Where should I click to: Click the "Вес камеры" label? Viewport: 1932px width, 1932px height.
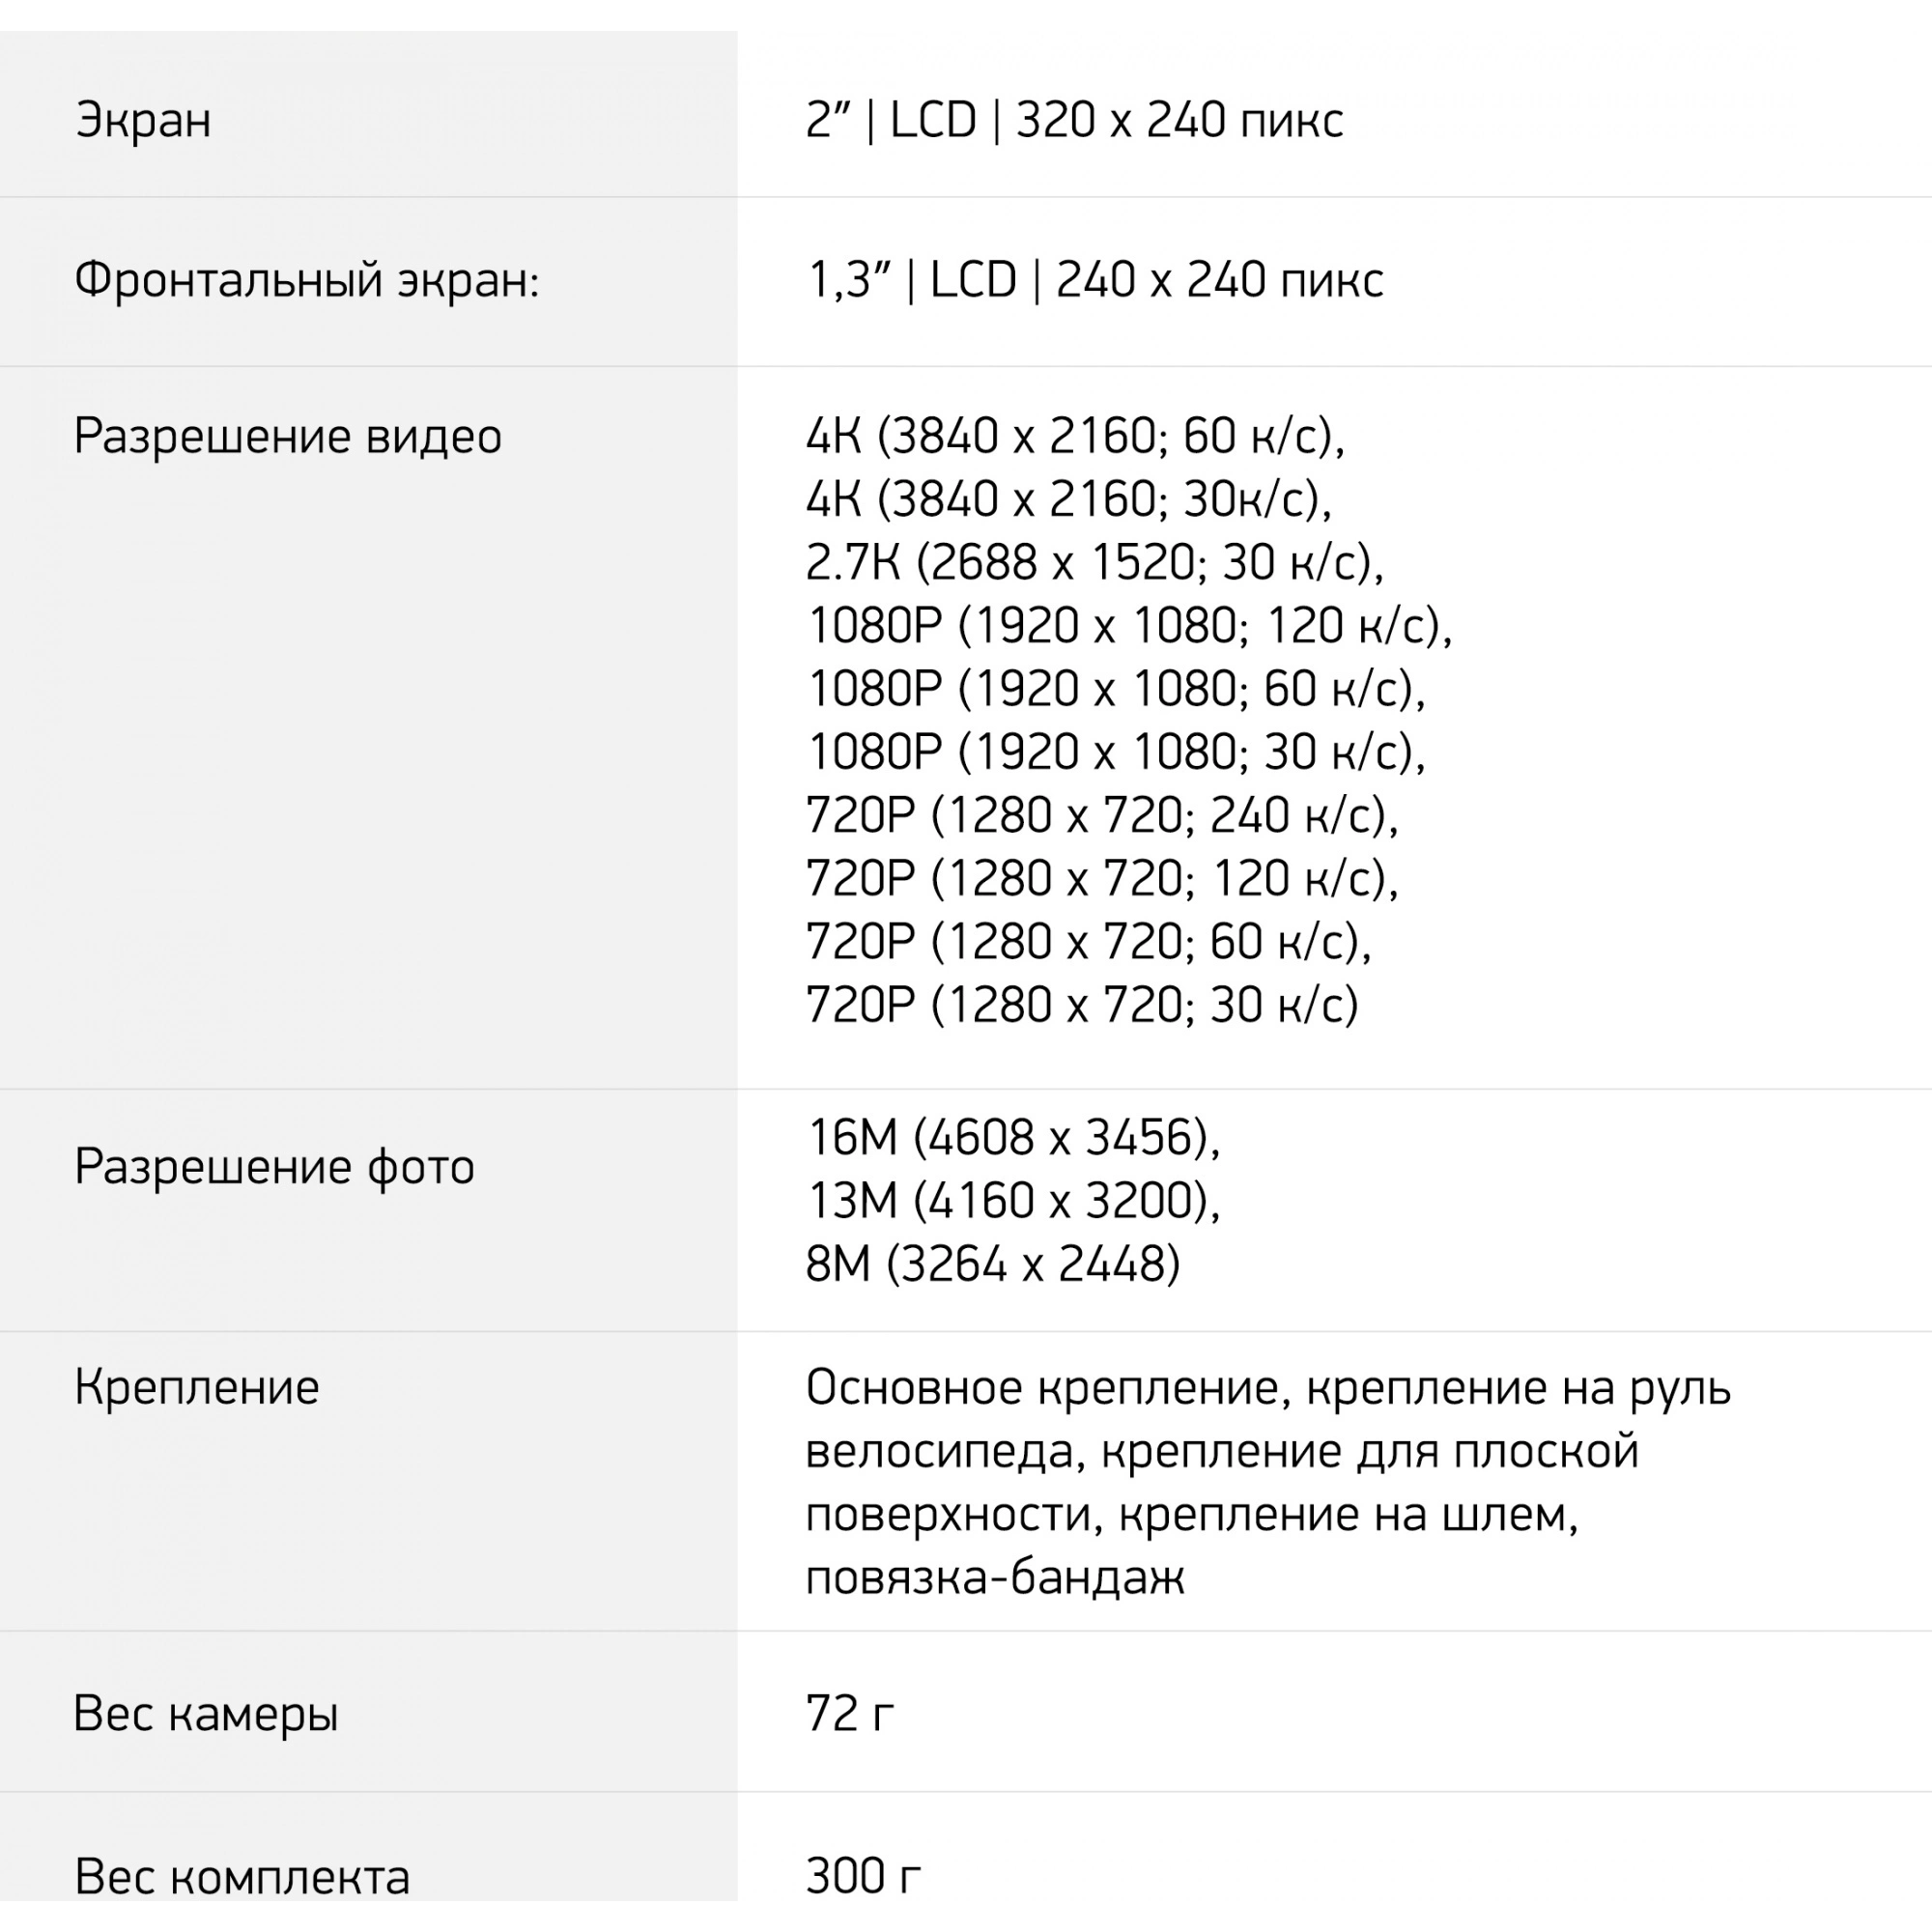(x=206, y=1714)
